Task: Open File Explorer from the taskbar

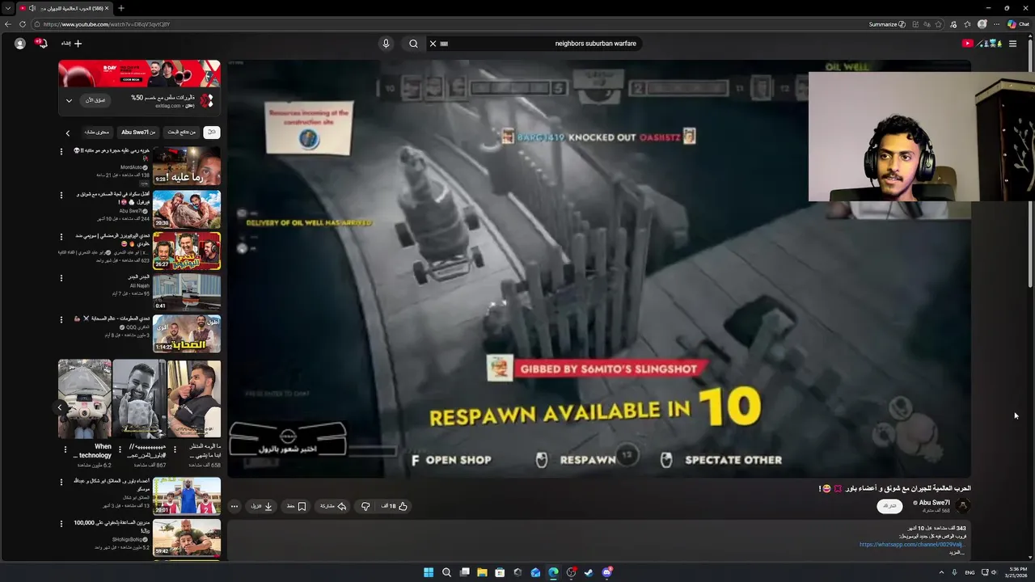Action: 482,572
